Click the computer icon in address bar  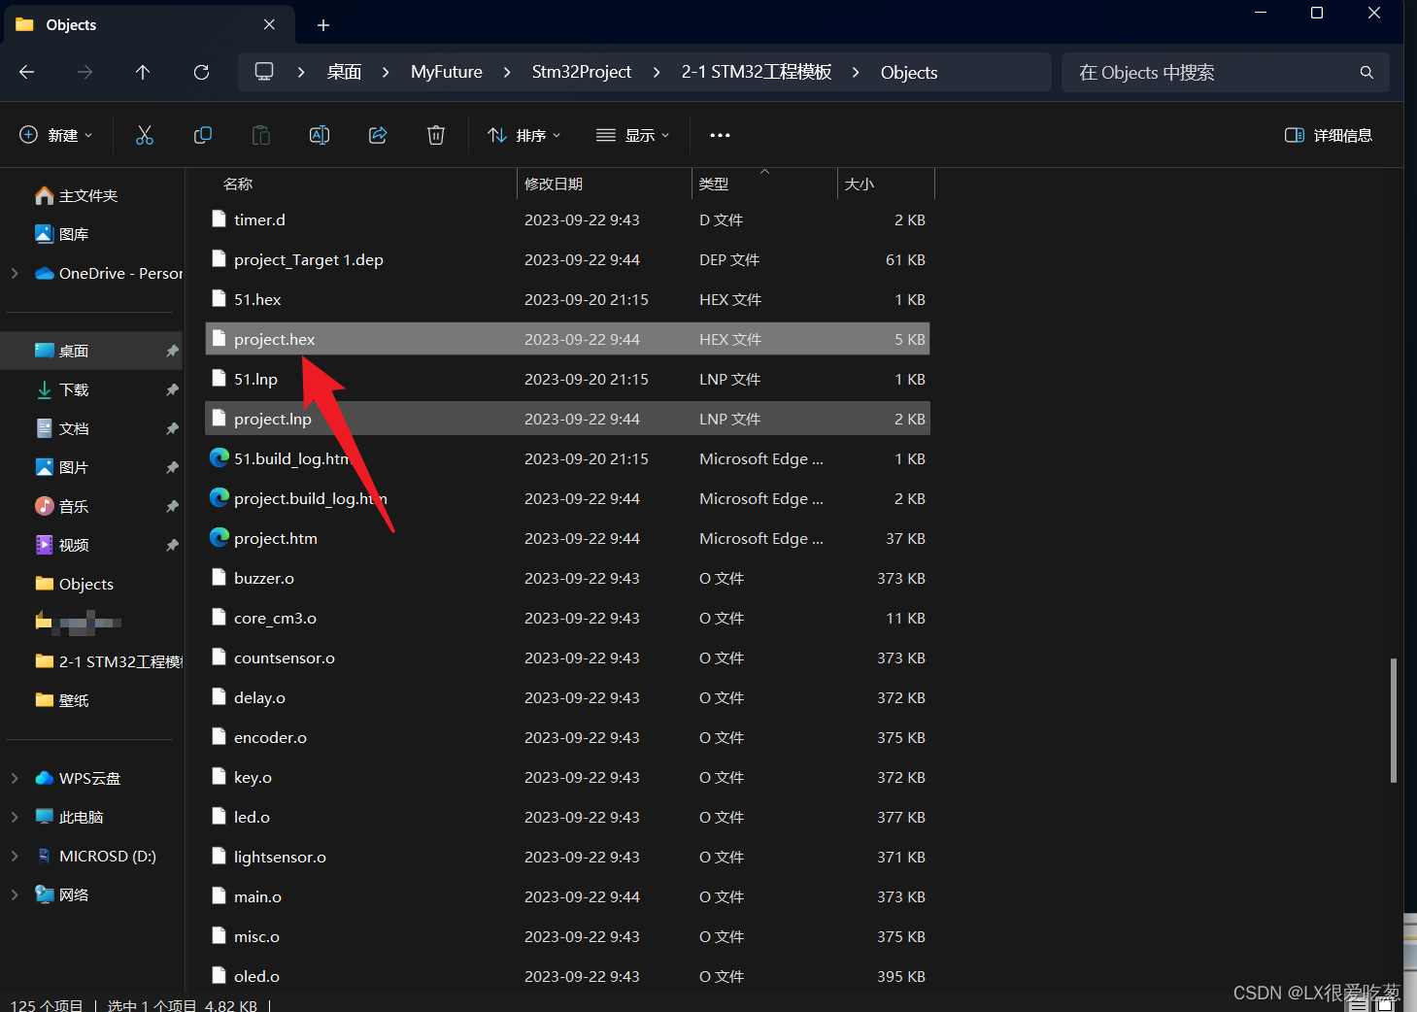[x=264, y=72]
